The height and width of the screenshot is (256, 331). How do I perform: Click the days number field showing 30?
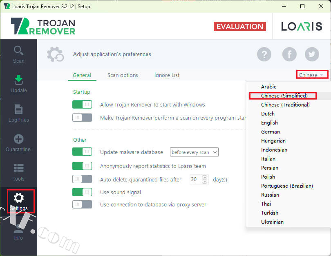tap(195, 179)
